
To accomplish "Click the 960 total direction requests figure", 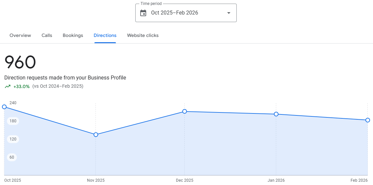I will click(20, 62).
